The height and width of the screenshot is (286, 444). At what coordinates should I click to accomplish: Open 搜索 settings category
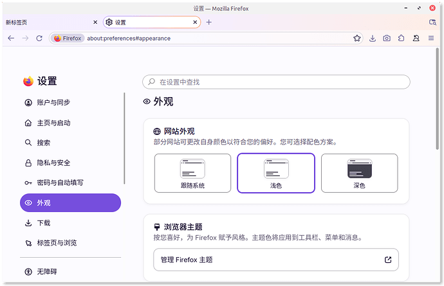click(70, 143)
